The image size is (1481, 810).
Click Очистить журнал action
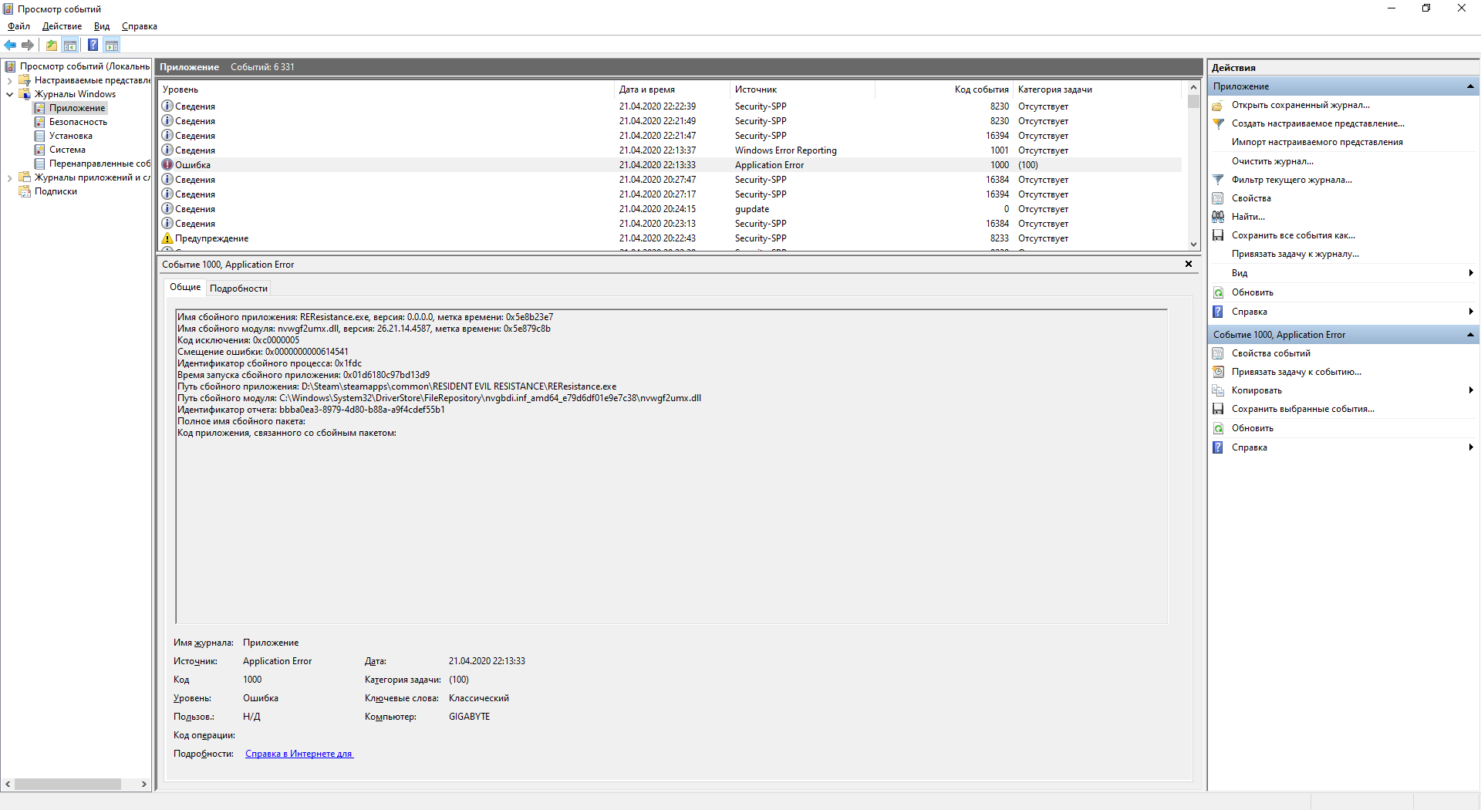[x=1273, y=161]
